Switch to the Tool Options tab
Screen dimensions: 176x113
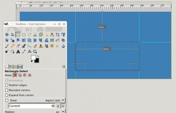click(x=6, y=67)
